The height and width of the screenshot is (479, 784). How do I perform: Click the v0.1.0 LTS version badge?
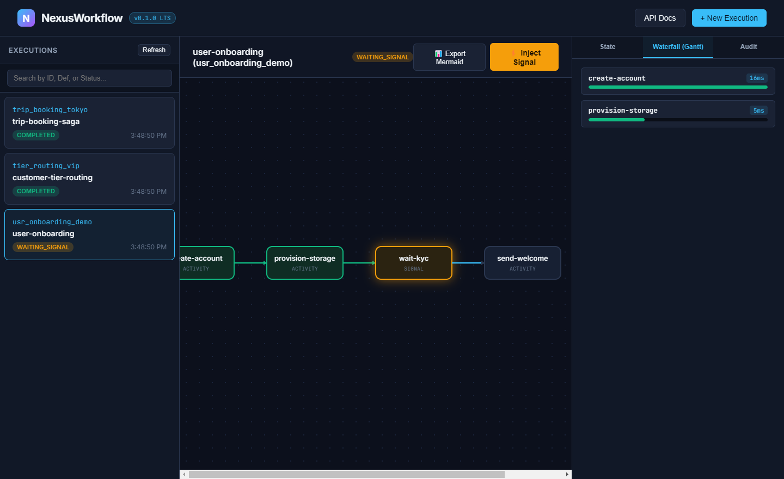tap(152, 18)
